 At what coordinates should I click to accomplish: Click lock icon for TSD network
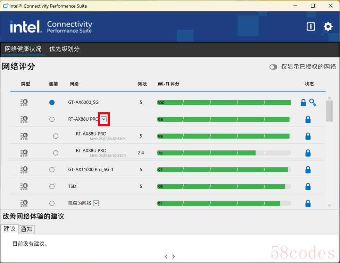coord(308,187)
